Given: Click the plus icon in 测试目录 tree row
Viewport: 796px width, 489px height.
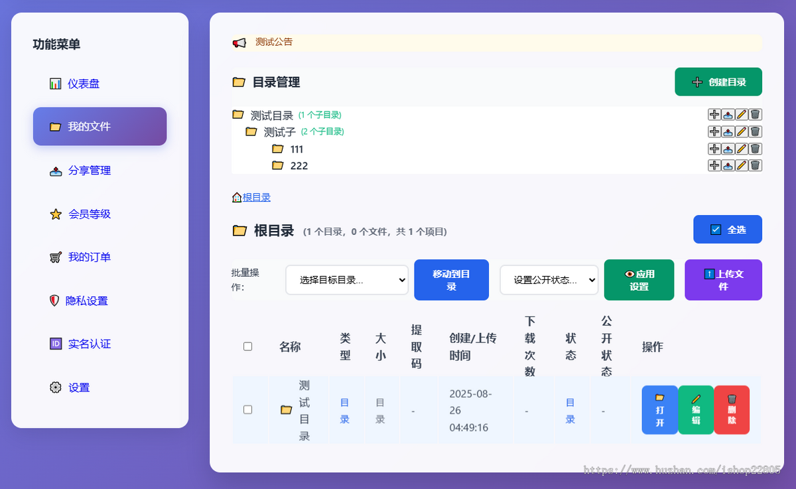Looking at the screenshot, I should [714, 115].
